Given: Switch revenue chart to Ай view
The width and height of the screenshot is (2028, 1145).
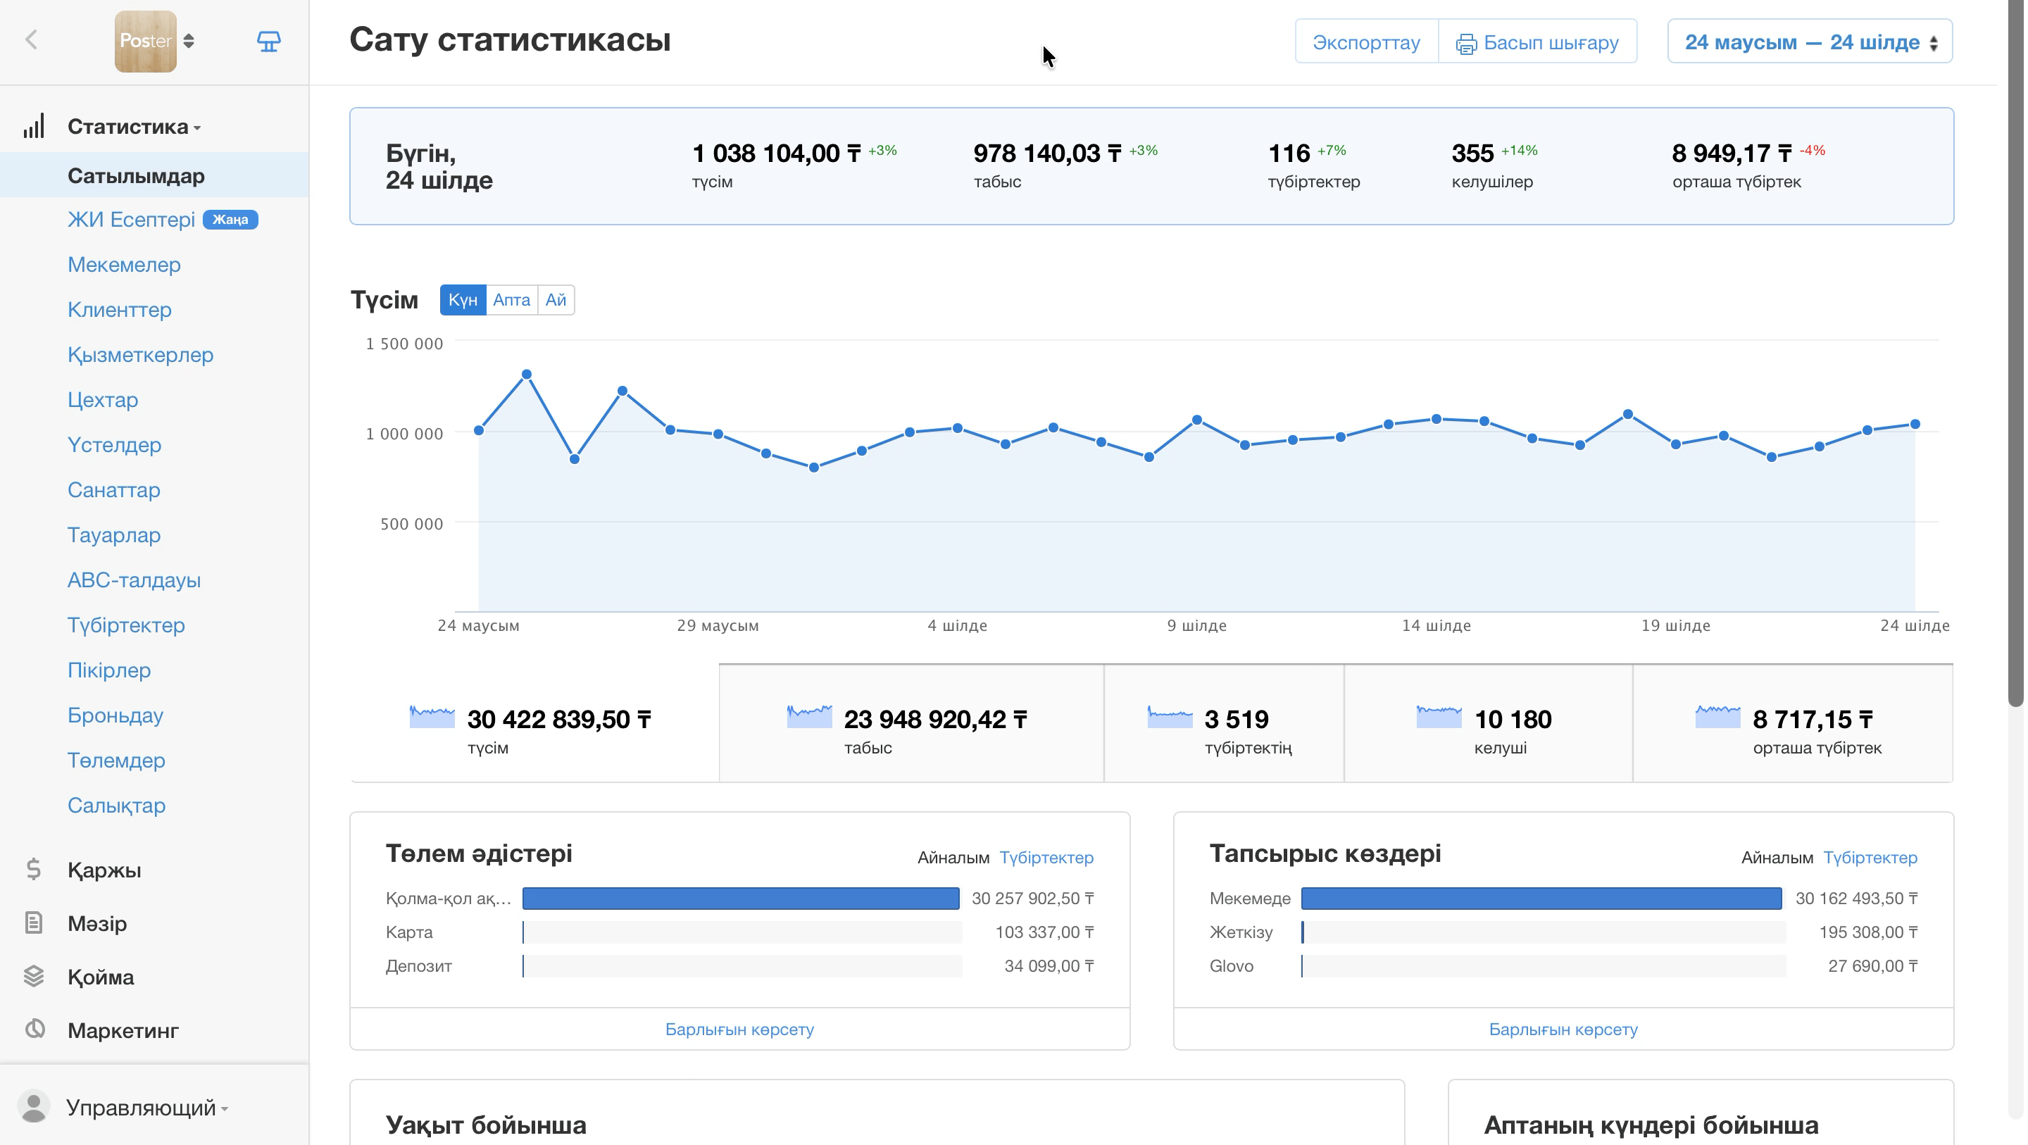Looking at the screenshot, I should click(x=556, y=300).
